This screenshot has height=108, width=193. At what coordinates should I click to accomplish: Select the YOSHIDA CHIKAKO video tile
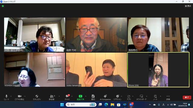pos(35,70)
